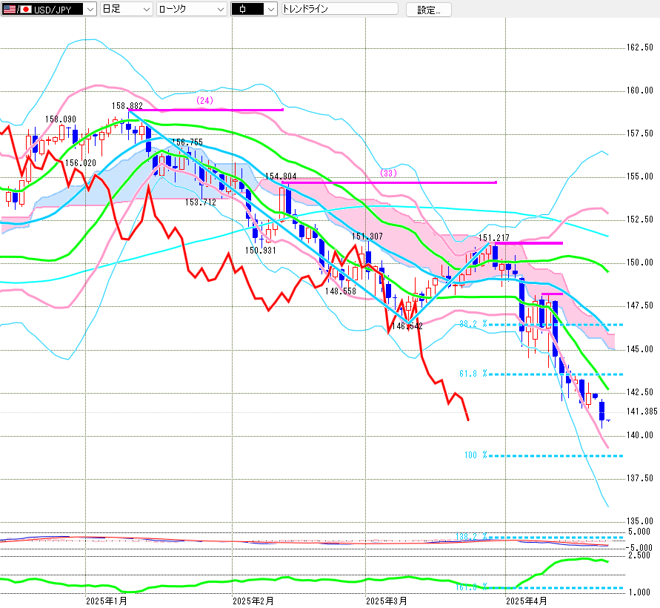Click the 157.50 price axis label
Image resolution: width=660 pixels, height=608 pixels.
640,133
